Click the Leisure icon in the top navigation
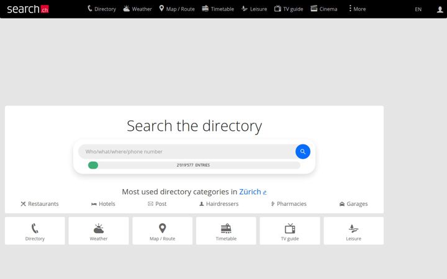The height and width of the screenshot is (279, 447). pyautogui.click(x=245, y=9)
